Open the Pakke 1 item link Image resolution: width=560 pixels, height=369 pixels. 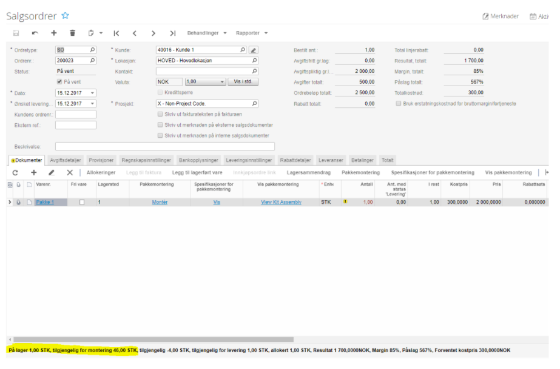45,202
